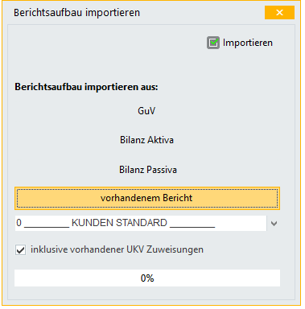This screenshot has height=309, width=305.
Task: Click the white X on orange button
Action: [x=279, y=13]
